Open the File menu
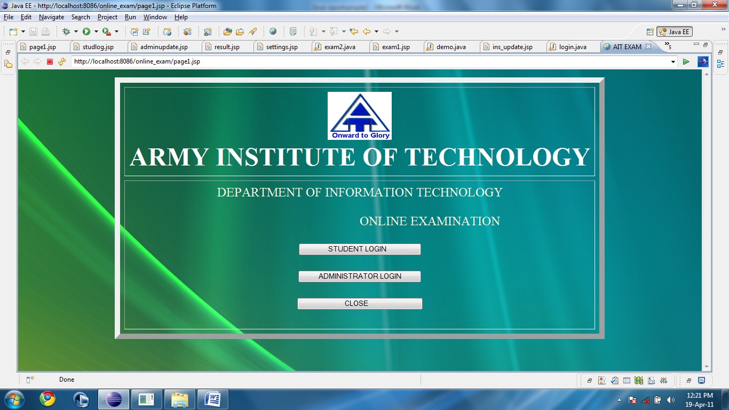 tap(9, 17)
